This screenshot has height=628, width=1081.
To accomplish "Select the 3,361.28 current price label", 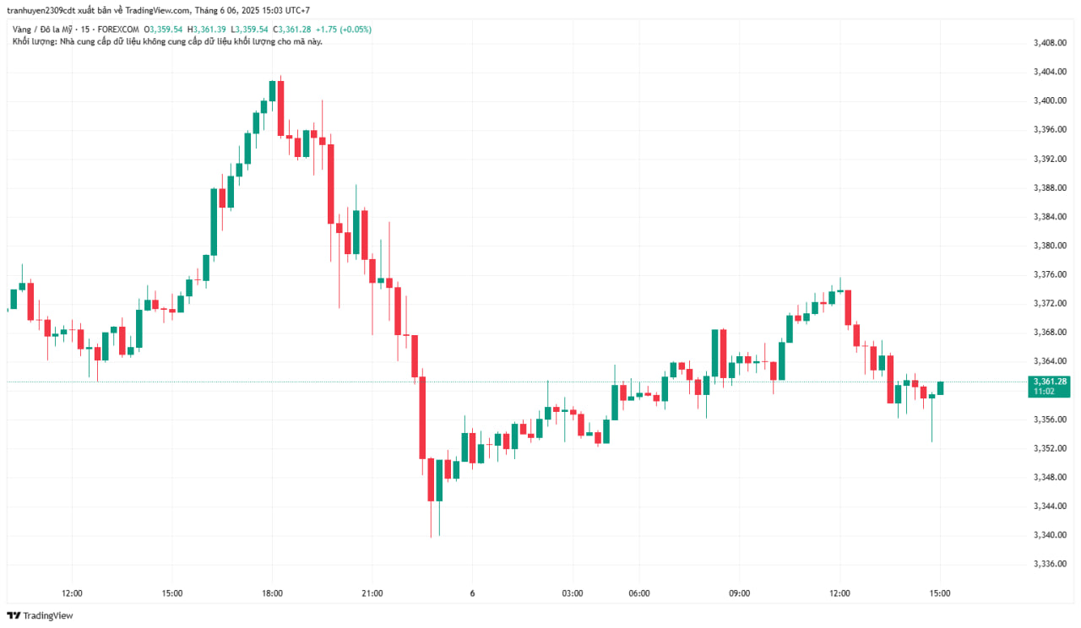I will click(x=1050, y=382).
